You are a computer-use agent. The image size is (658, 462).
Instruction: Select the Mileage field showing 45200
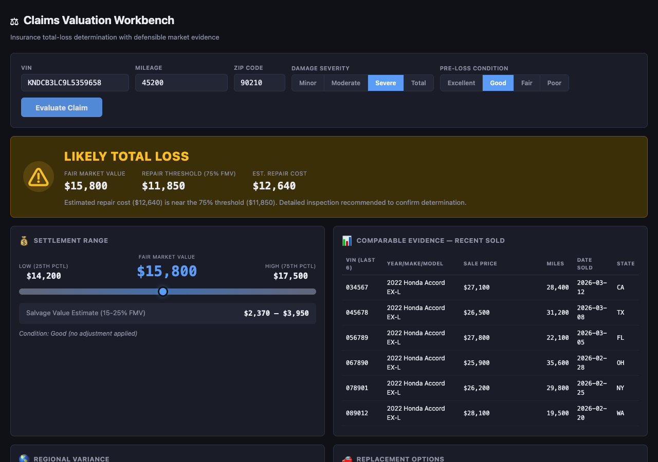(x=181, y=83)
